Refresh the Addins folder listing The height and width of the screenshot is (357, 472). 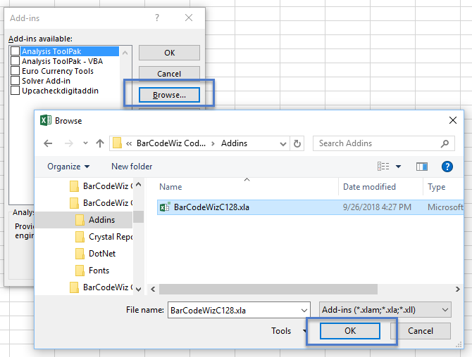pyautogui.click(x=297, y=143)
